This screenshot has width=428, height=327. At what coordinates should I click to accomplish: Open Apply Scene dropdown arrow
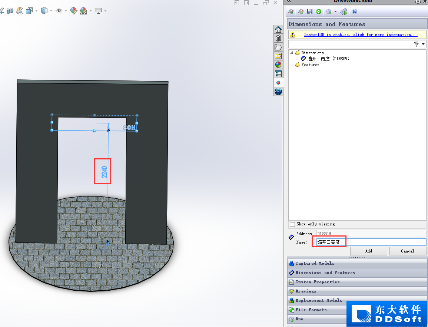[90, 11]
